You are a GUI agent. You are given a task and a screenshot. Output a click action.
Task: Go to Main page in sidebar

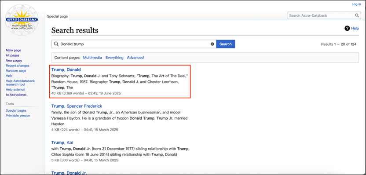pos(13,50)
